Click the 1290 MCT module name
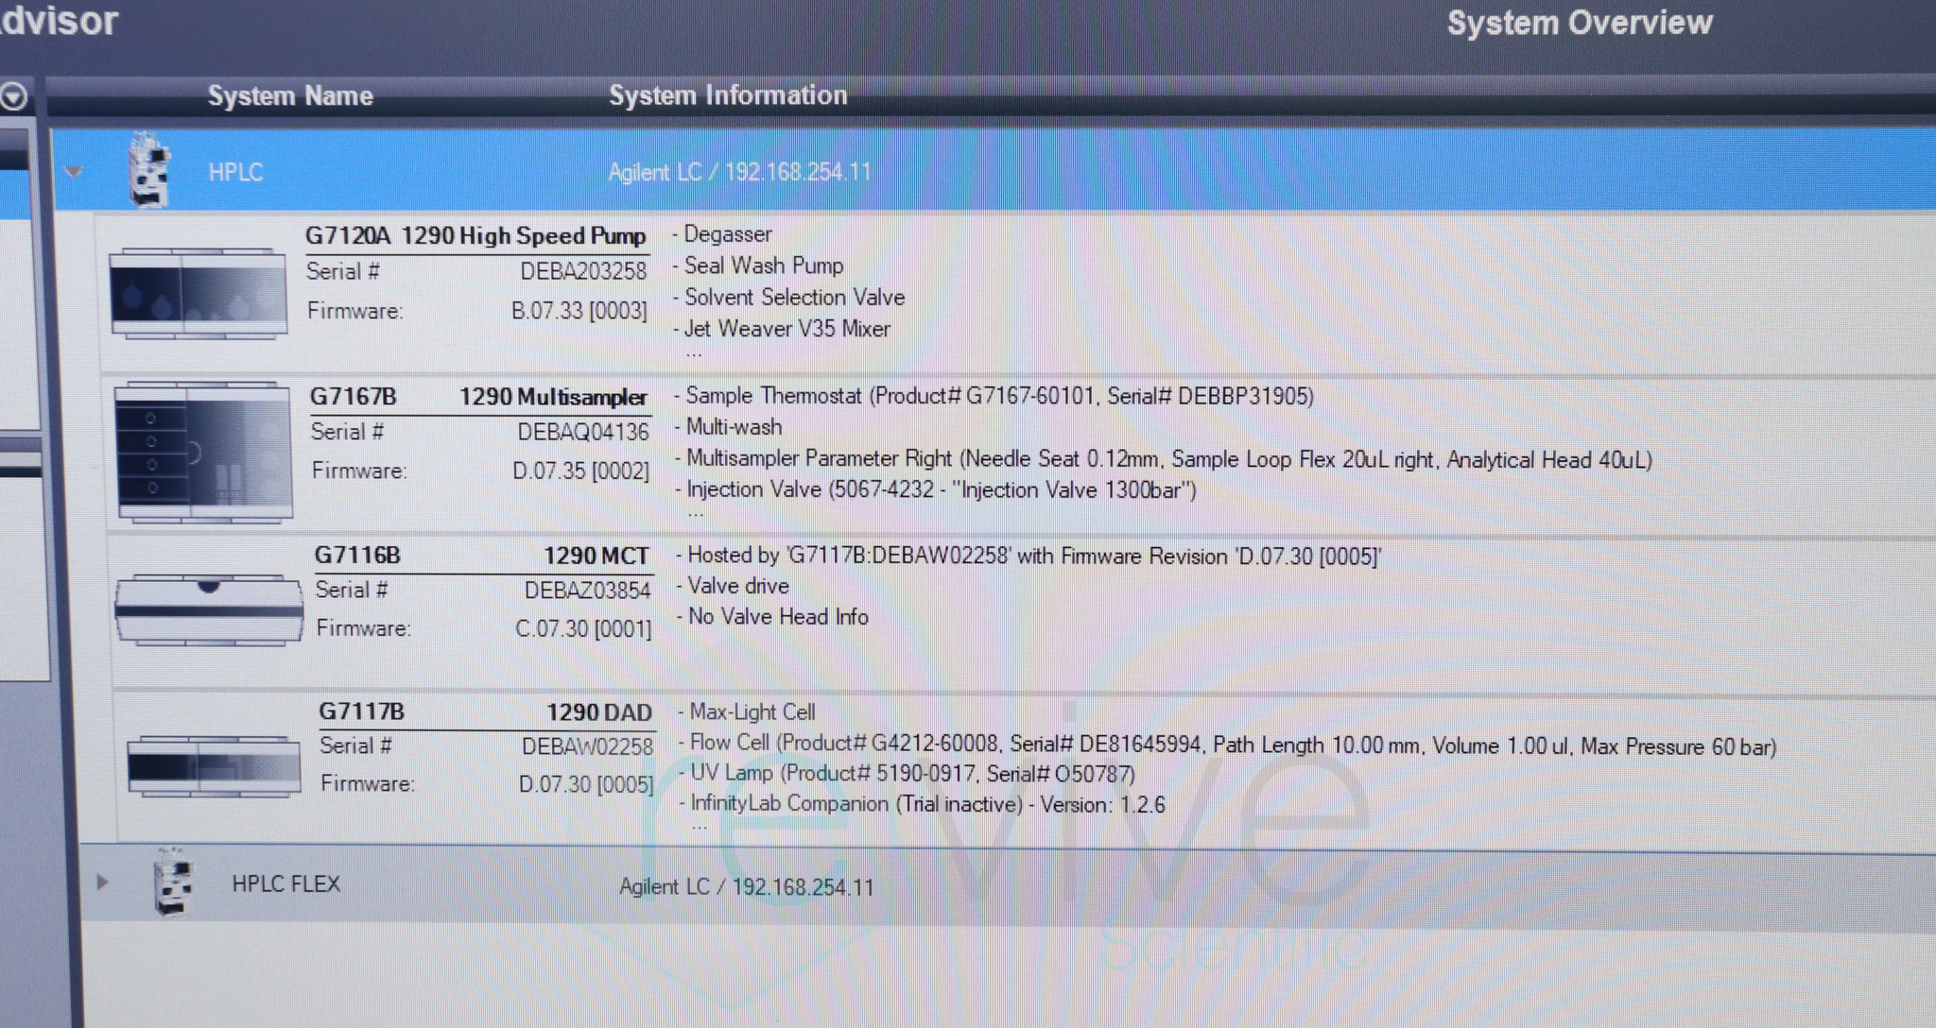 click(x=596, y=556)
